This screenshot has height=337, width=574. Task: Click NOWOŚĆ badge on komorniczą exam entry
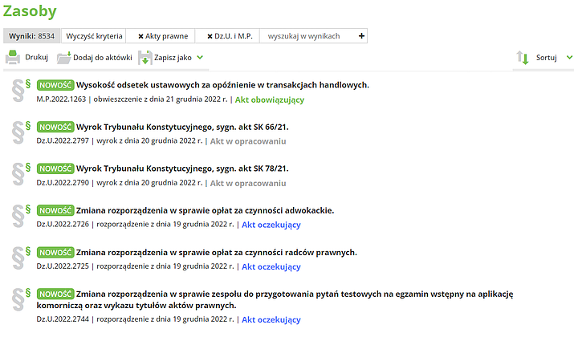[x=55, y=294]
